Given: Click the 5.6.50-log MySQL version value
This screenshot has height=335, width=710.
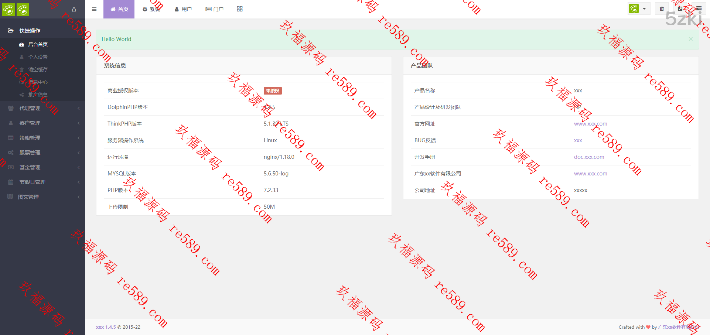Looking at the screenshot, I should tap(276, 174).
